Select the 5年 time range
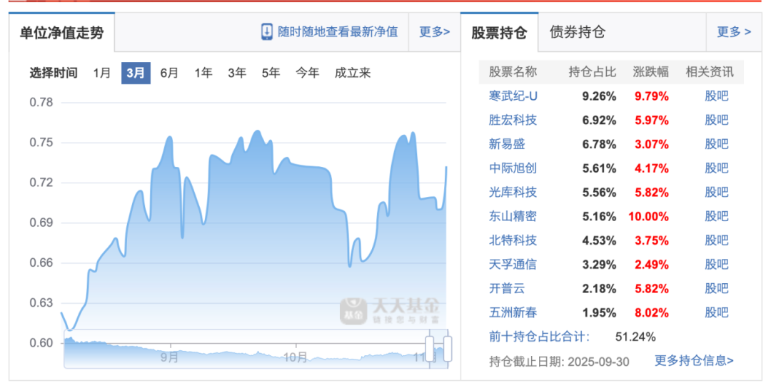Viewport: 771px width, 383px height. (x=271, y=73)
